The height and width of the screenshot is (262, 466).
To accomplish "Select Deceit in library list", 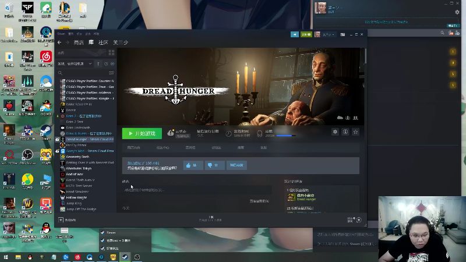I will coord(70,110).
